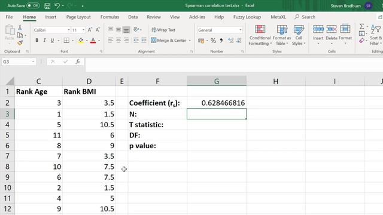The width and height of the screenshot is (383, 215).
Task: Open Format as Table gallery
Action: (x=282, y=35)
